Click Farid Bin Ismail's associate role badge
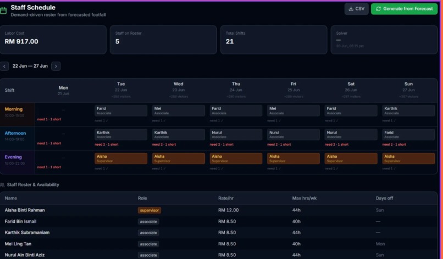Viewport: 443px width, 259px height. (148, 222)
